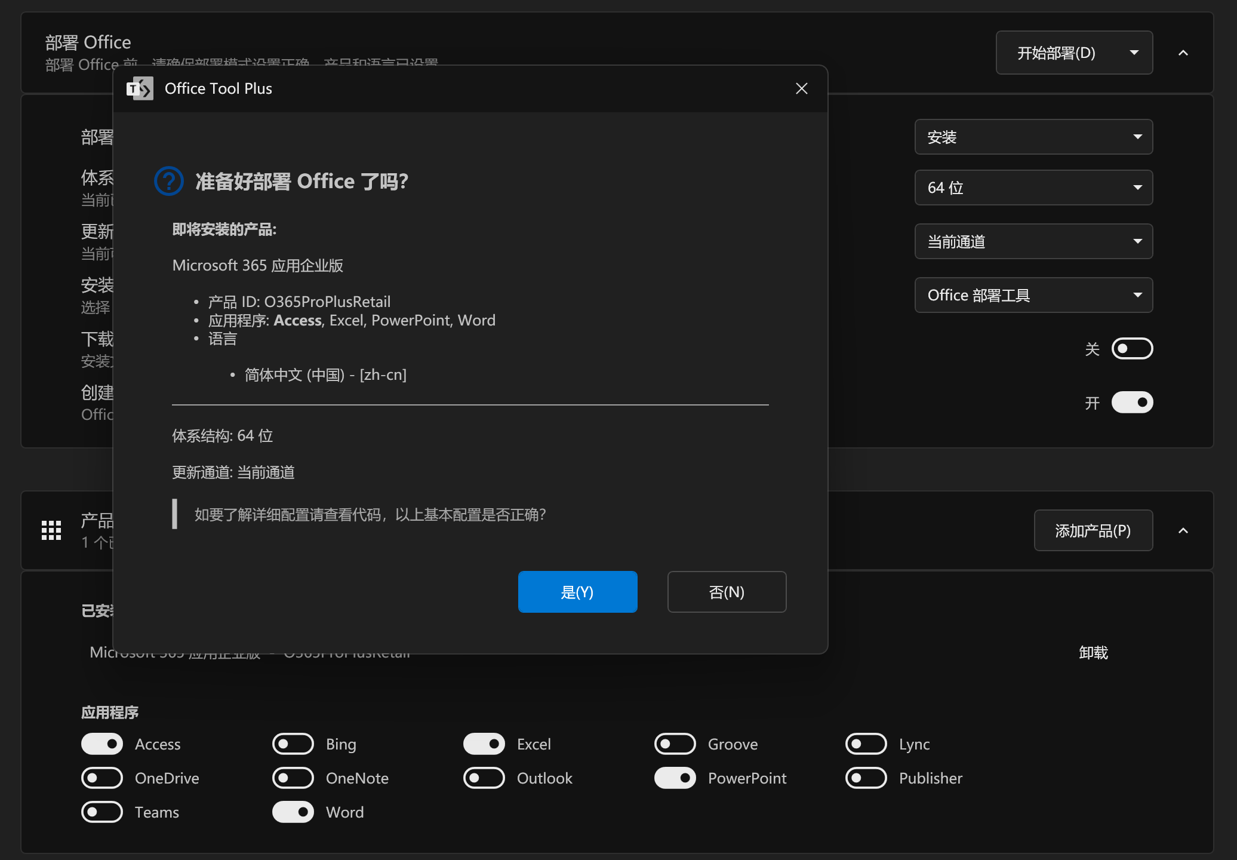The image size is (1237, 860).
Task: Open the Office 部署工具 dropdown
Action: tap(1033, 295)
